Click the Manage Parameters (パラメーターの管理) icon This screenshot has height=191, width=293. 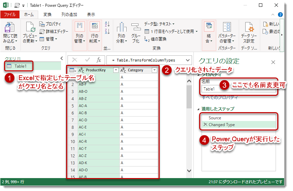(x=227, y=27)
